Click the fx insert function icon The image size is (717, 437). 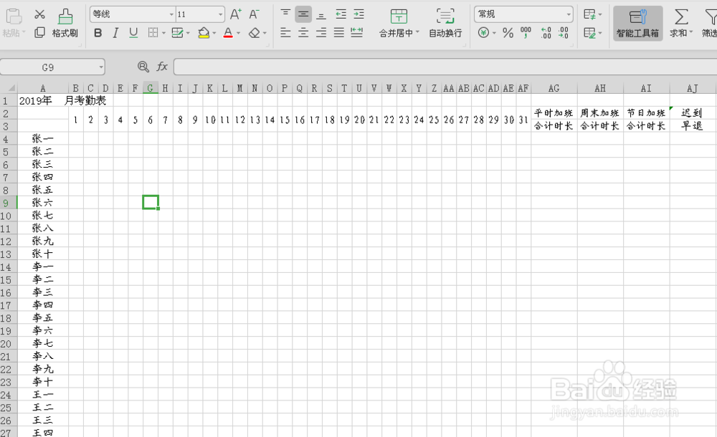click(x=162, y=67)
